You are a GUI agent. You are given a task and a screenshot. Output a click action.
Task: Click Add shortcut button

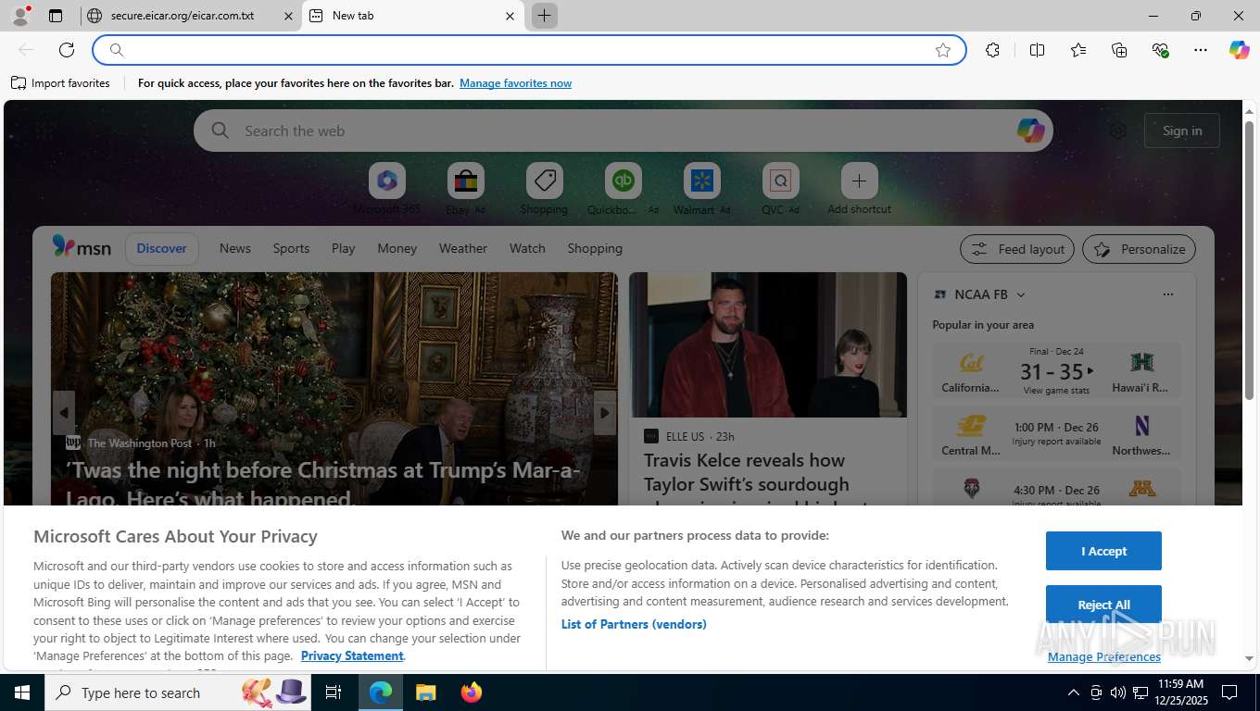(x=859, y=189)
